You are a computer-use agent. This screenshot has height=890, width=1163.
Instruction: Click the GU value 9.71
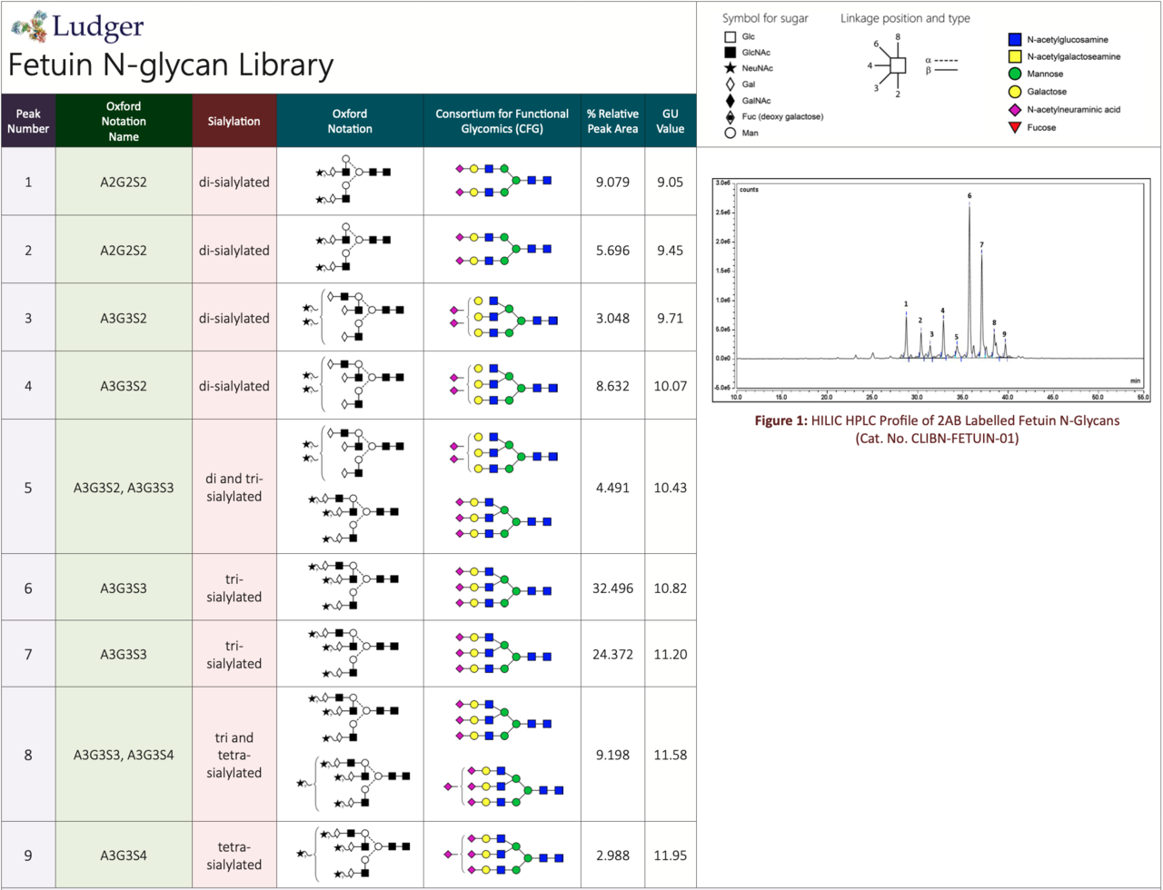(x=671, y=318)
